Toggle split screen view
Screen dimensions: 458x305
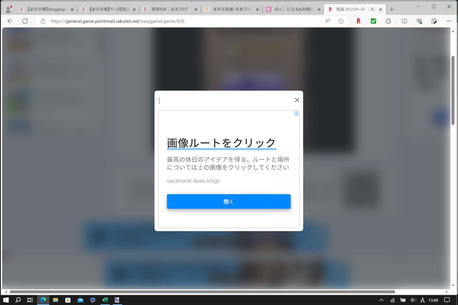coord(404,21)
